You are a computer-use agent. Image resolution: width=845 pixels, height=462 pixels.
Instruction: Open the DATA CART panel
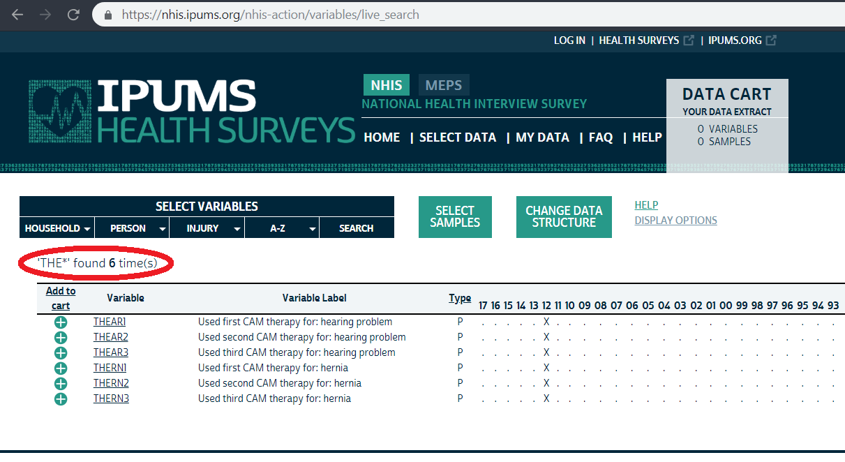pos(727,94)
